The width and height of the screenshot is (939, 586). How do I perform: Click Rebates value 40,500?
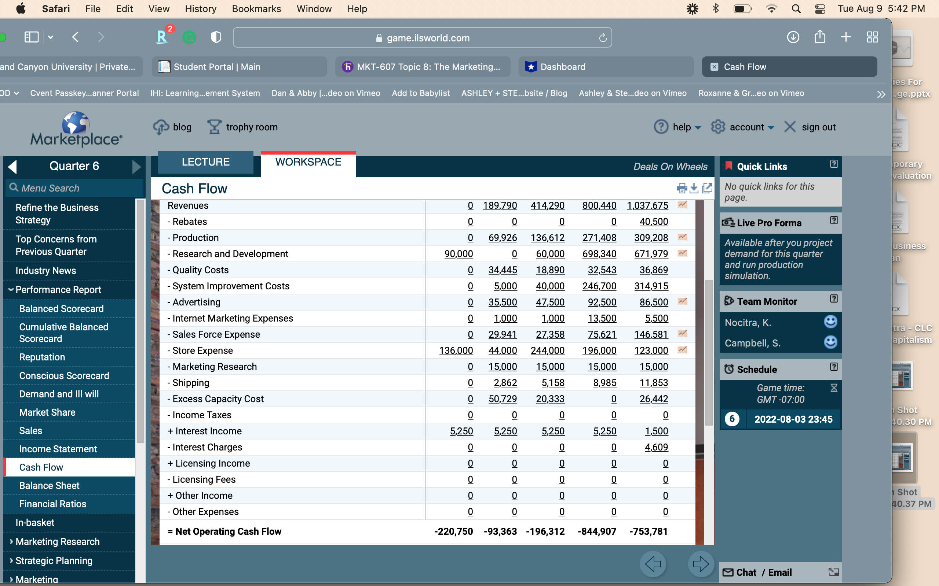click(654, 222)
